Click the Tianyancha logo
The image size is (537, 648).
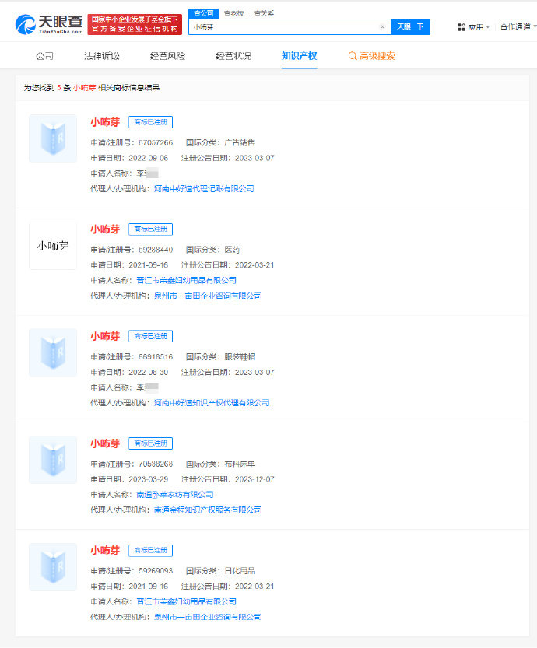click(x=49, y=24)
